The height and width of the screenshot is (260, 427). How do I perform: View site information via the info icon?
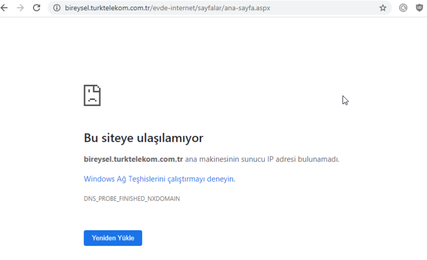(x=56, y=8)
